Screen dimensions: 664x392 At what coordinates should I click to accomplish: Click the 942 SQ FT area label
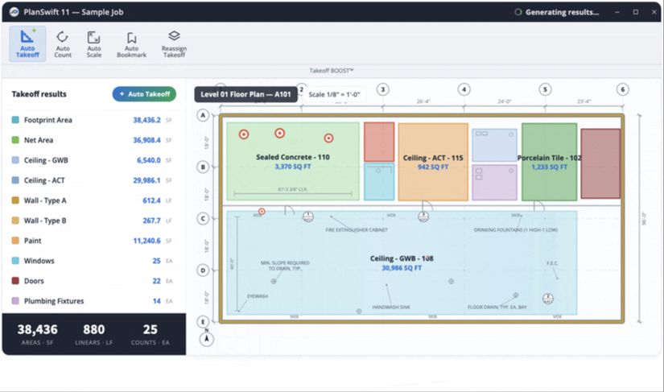433,167
